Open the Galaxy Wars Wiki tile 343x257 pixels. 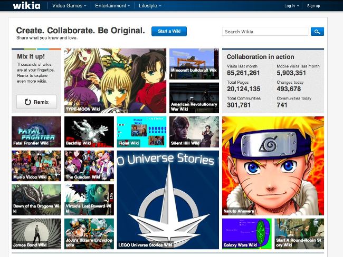[x=246, y=234]
